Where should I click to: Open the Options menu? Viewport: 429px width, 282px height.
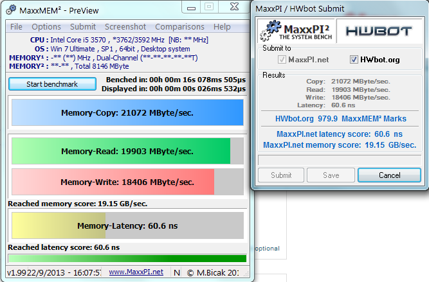pos(46,27)
